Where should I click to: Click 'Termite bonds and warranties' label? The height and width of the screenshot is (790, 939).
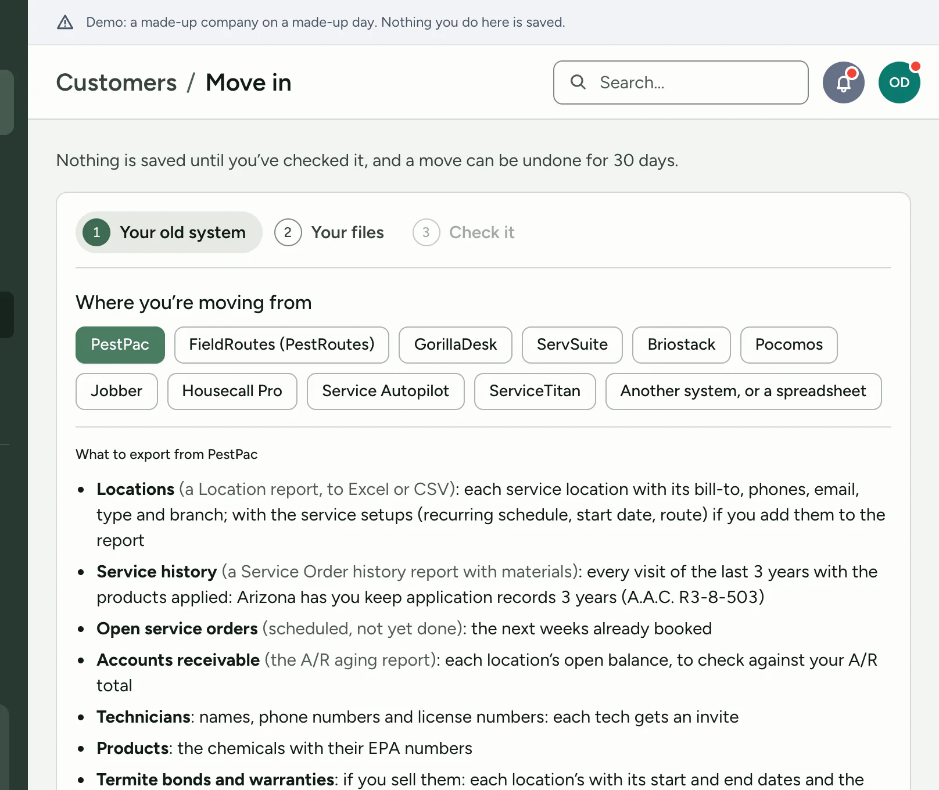[x=216, y=780]
